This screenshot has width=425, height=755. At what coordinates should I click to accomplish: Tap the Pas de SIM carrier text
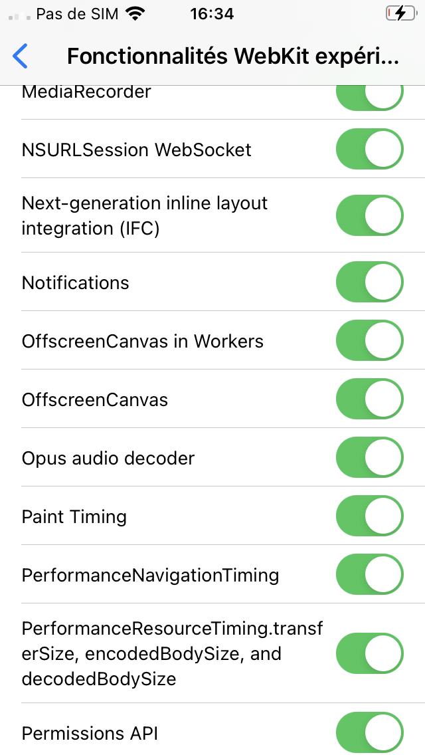78,14
